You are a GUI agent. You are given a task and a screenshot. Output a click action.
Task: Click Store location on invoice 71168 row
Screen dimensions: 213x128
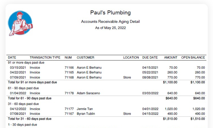(x=127, y=78)
